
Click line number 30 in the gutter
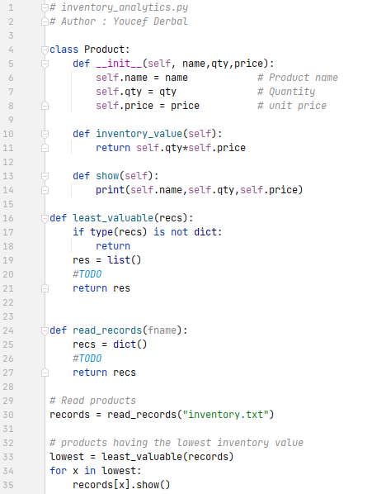point(8,415)
